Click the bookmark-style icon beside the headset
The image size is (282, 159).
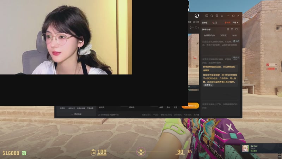pyautogui.click(x=217, y=16)
